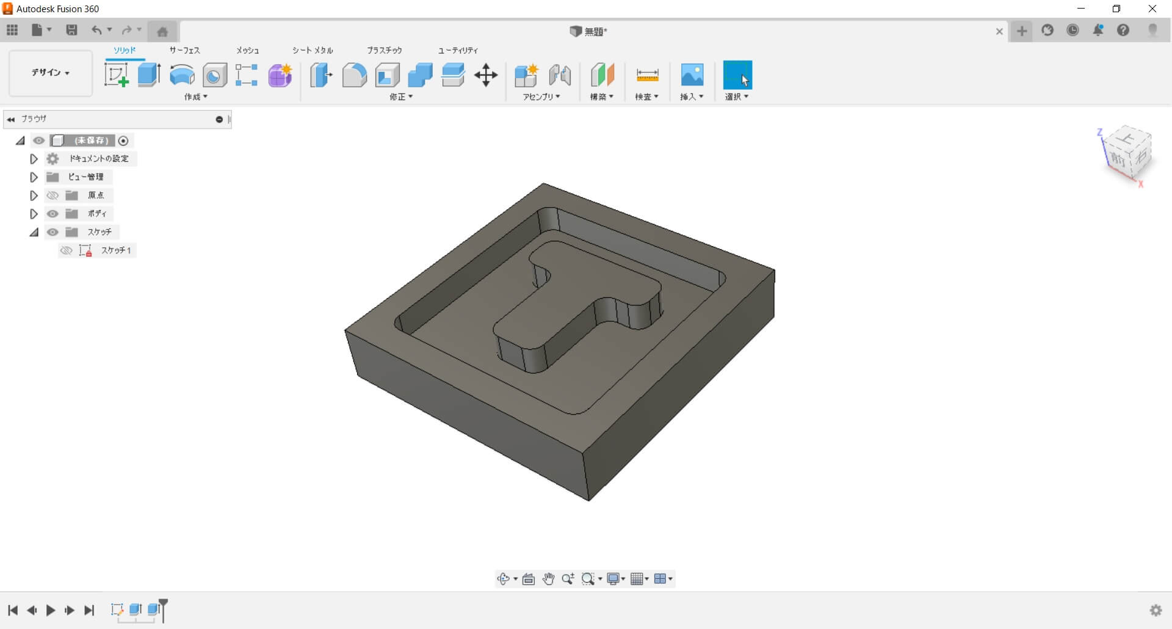The height and width of the screenshot is (629, 1172).
Task: Switch to the シート メタル tab
Action: click(x=313, y=50)
